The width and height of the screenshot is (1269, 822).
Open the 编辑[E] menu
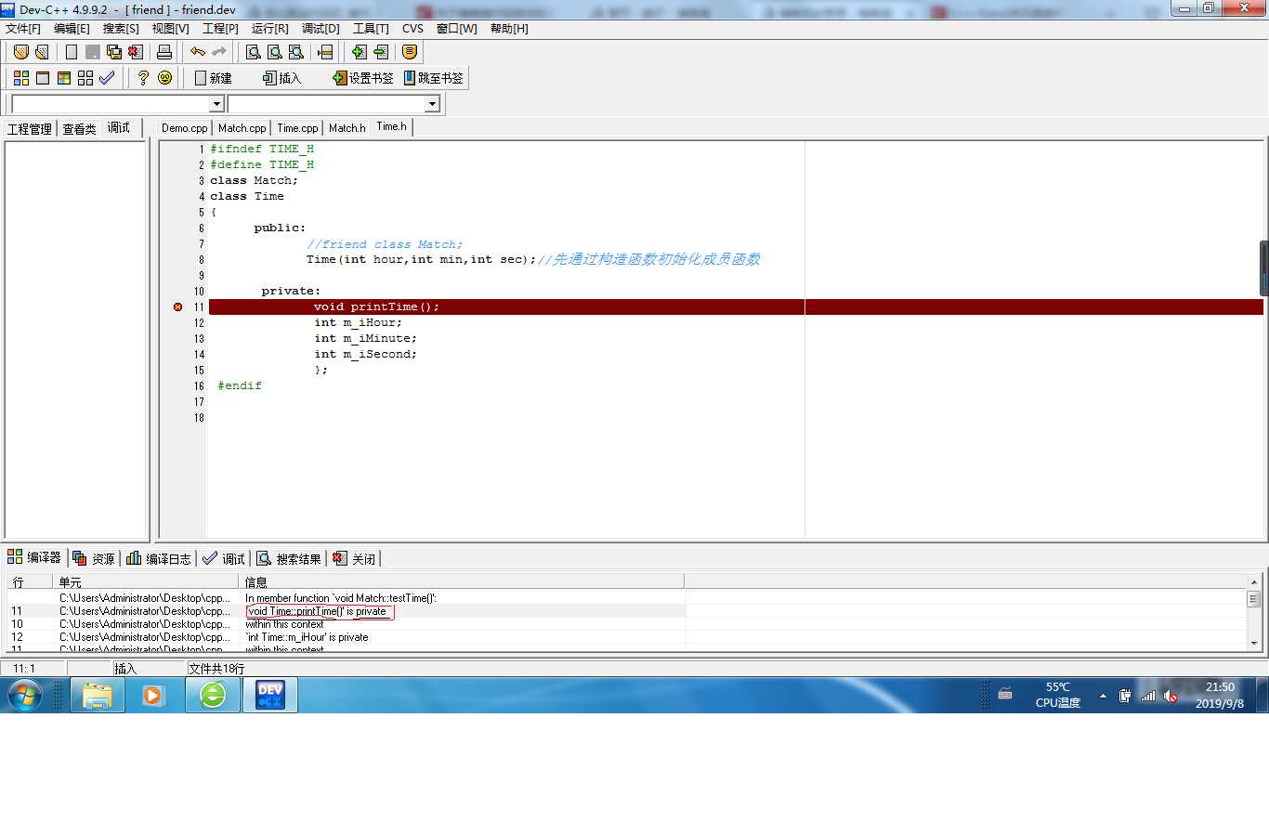pyautogui.click(x=72, y=29)
